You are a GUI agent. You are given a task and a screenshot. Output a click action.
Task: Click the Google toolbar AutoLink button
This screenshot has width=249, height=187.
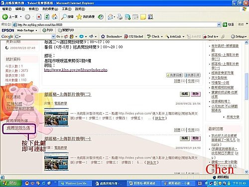[173, 36]
